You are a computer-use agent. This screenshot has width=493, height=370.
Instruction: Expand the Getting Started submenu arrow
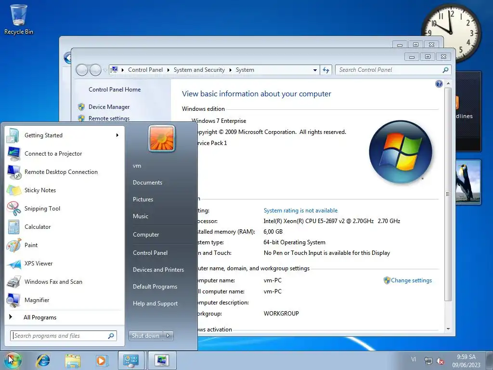pos(117,135)
